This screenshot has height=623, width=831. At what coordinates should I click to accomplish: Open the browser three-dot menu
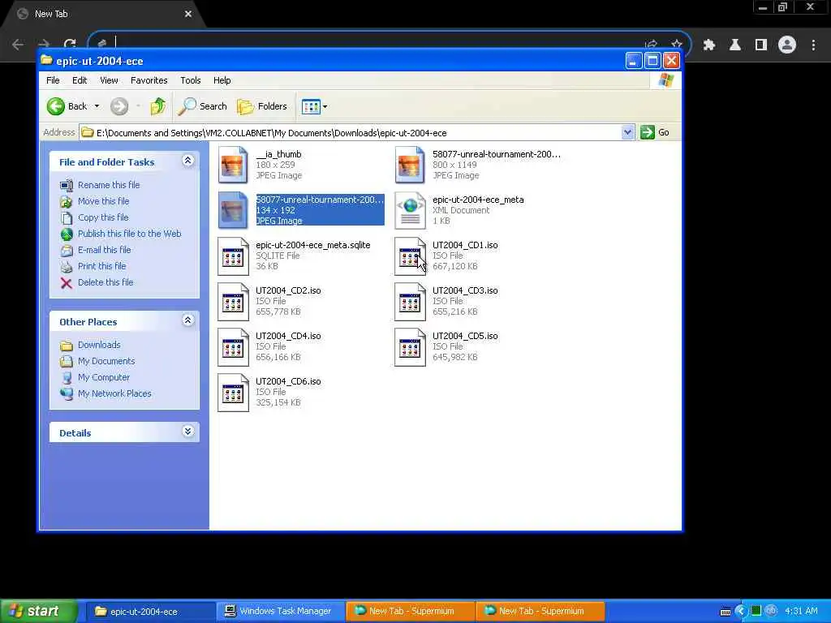[813, 45]
